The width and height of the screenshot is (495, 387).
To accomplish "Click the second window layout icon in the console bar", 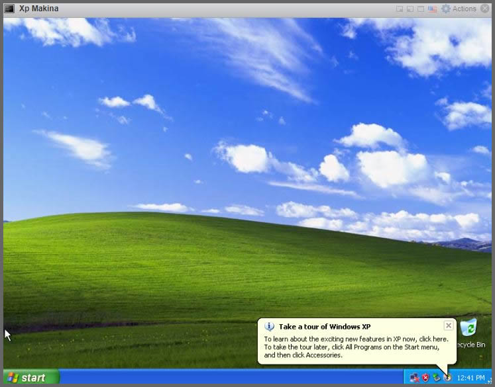I will click(x=410, y=9).
